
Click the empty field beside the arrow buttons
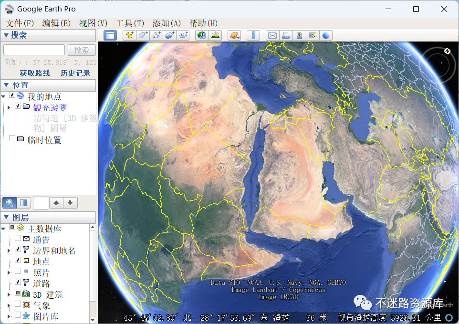tap(41, 203)
